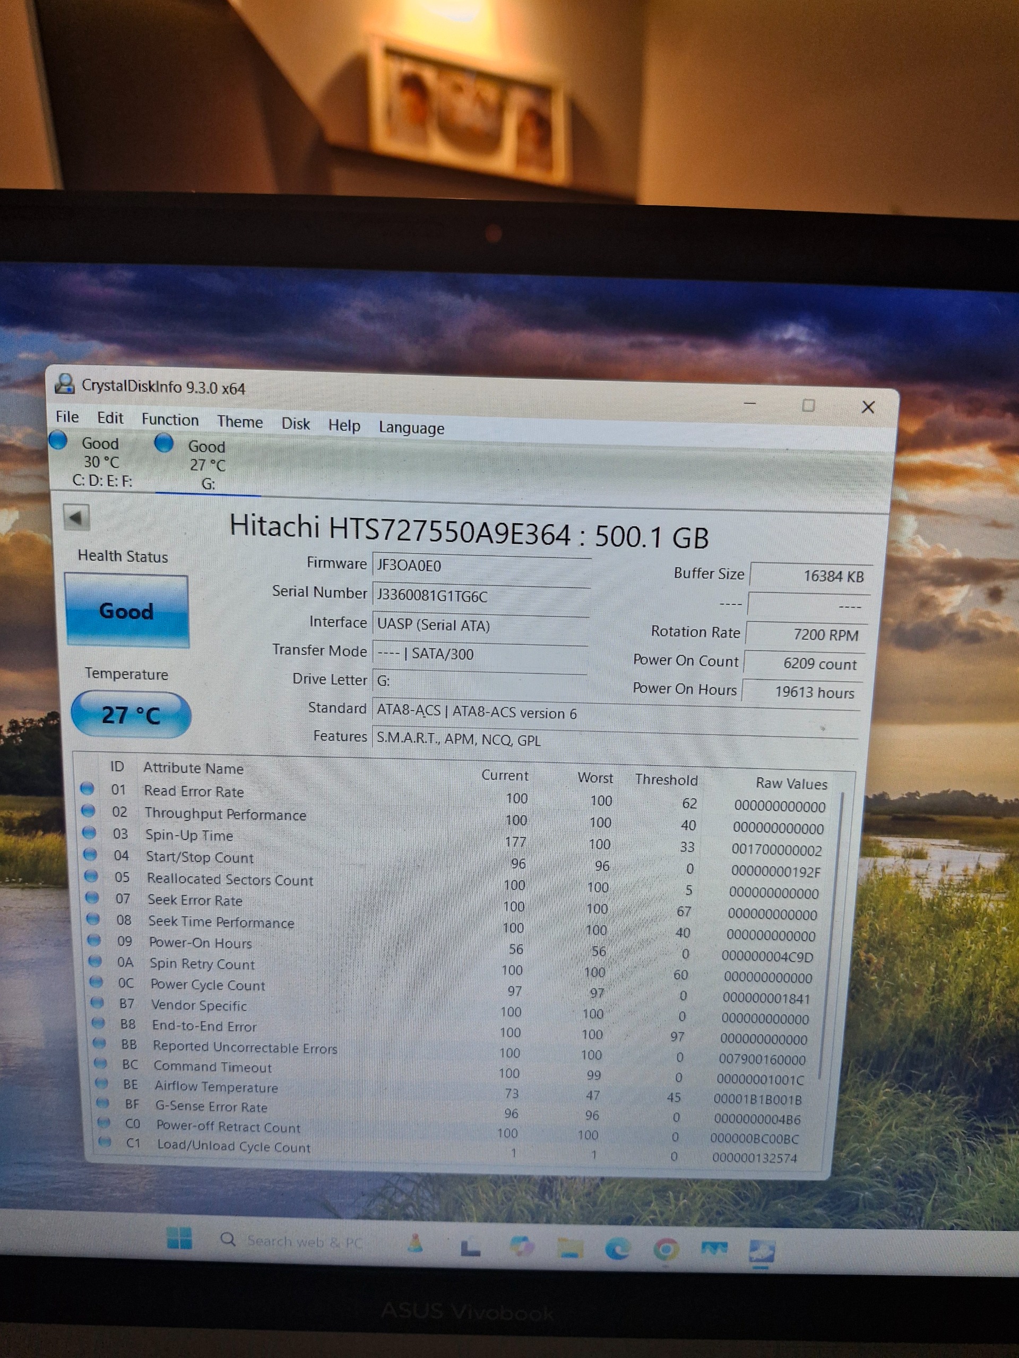This screenshot has width=1019, height=1358.
Task: Open the Theme menu
Action: click(239, 422)
